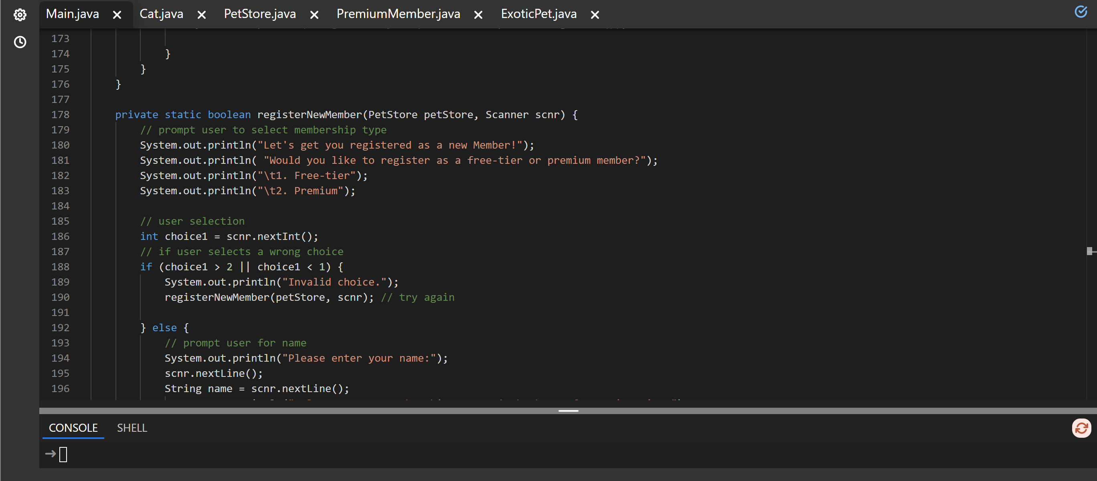The height and width of the screenshot is (481, 1097).
Task: Click line number 178 in gutter
Action: coord(60,115)
